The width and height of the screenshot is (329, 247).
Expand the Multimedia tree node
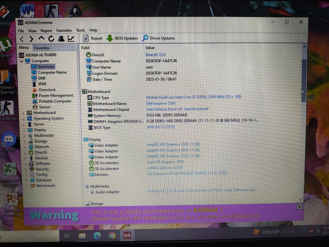25,136
